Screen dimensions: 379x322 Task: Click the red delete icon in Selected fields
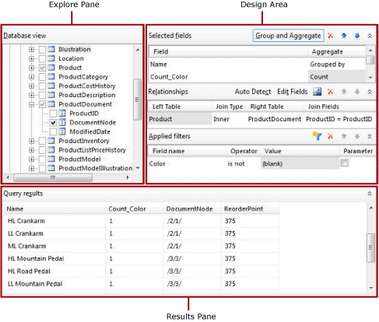pos(330,36)
